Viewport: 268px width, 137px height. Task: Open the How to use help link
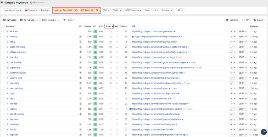(37, 3)
